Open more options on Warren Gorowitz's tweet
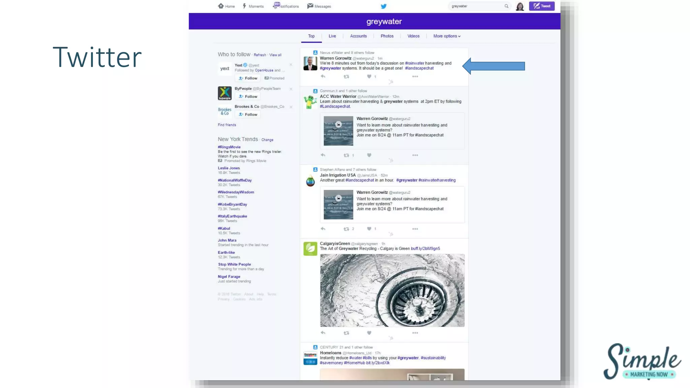690x388 pixels. pos(415,76)
